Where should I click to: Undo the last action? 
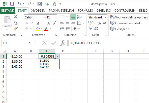pyautogui.click(x=19, y=4)
